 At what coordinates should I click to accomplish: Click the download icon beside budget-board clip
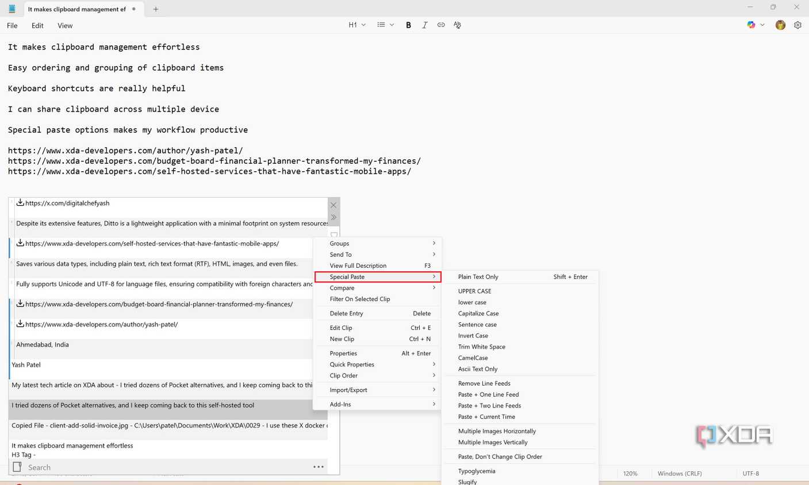(x=20, y=303)
